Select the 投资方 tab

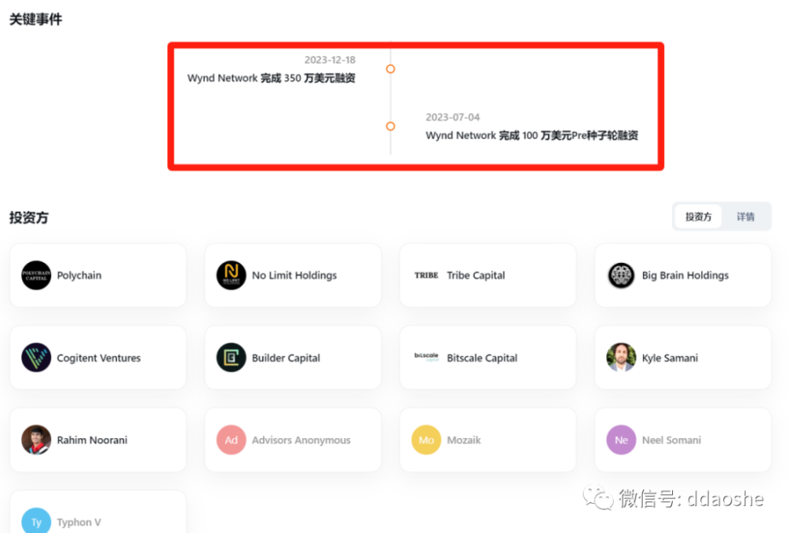pos(698,217)
